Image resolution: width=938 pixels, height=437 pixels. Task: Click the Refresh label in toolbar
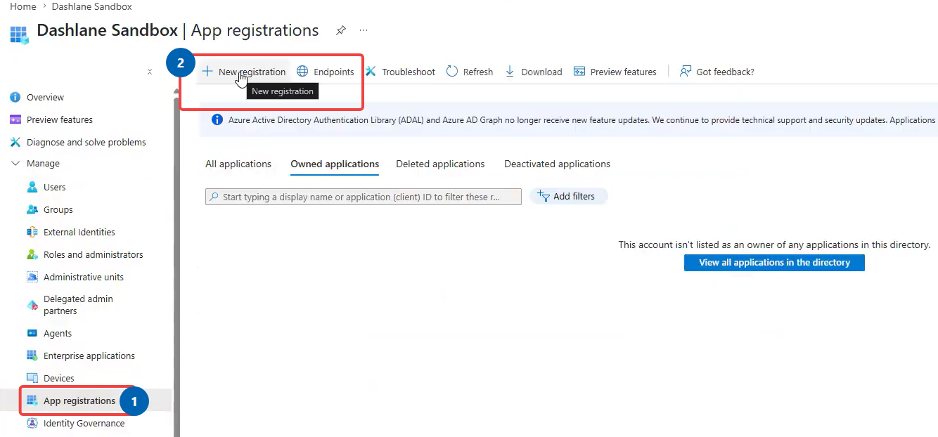point(478,72)
